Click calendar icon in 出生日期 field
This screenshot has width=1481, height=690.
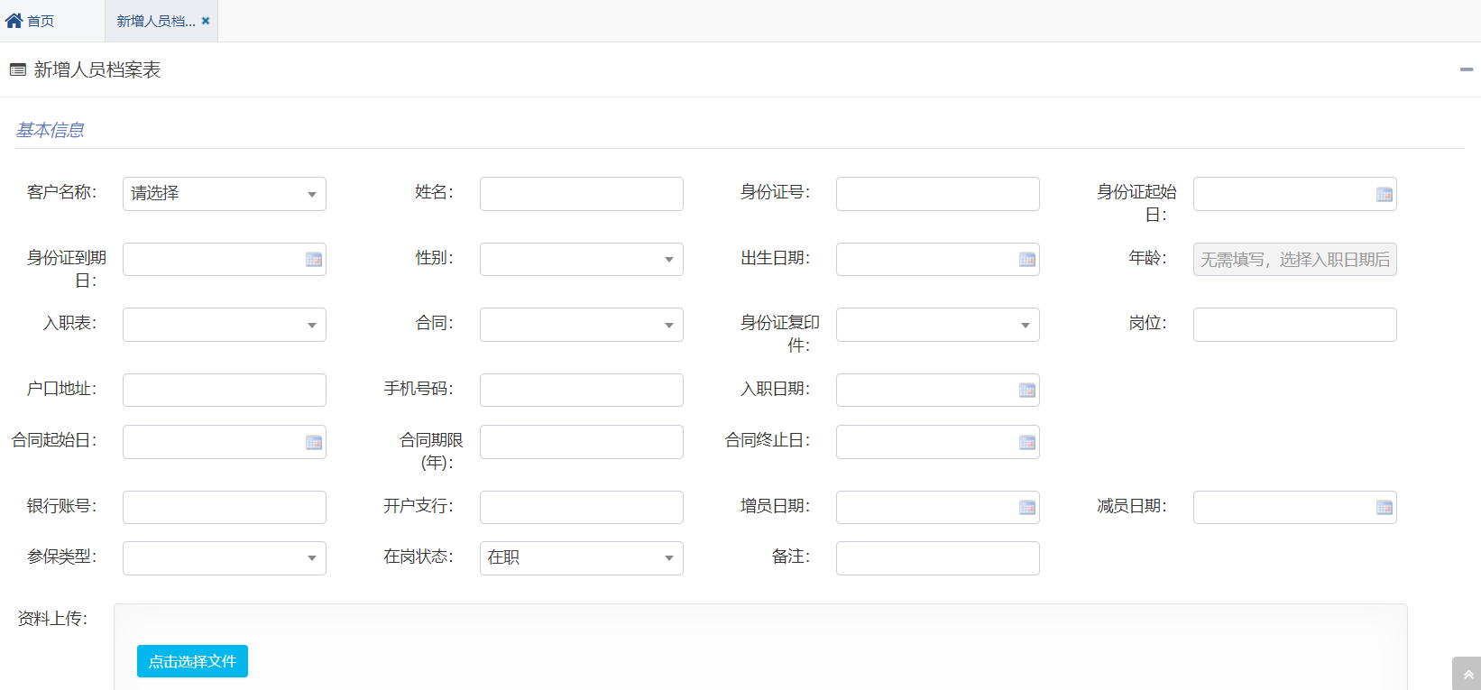click(x=1026, y=260)
